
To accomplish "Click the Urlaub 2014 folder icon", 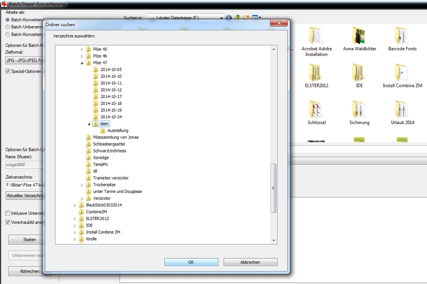I will click(402, 110).
